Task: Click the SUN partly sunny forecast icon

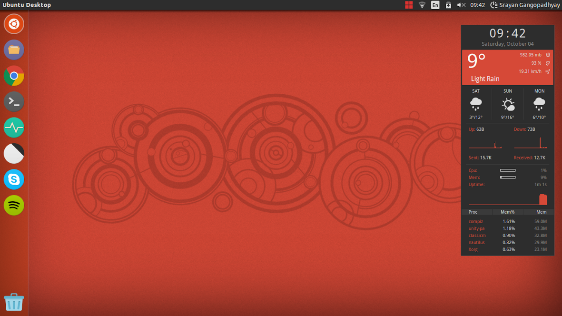Action: tap(508, 104)
